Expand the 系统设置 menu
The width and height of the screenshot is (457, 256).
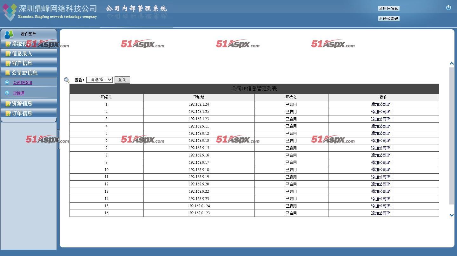tap(29, 44)
